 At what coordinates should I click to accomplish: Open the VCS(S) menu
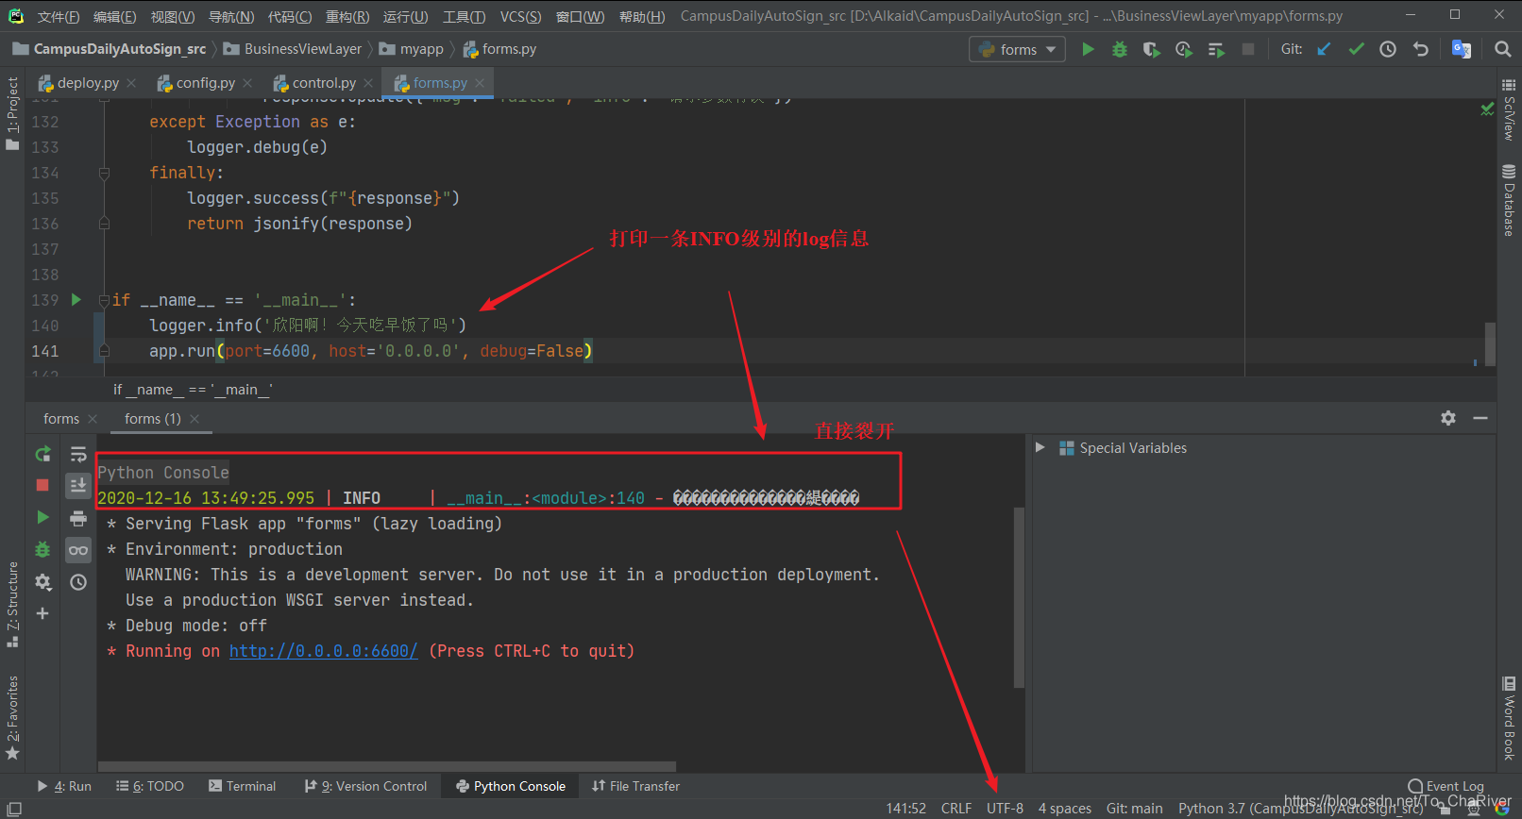520,16
